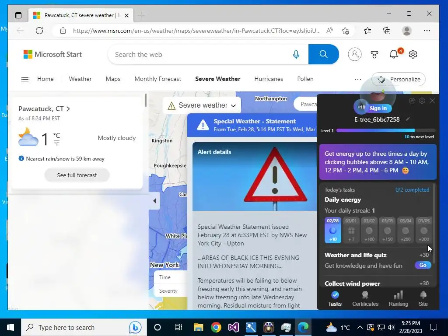The width and height of the screenshot is (448, 336).
Task: Open the Favorites list
Action: point(367,31)
